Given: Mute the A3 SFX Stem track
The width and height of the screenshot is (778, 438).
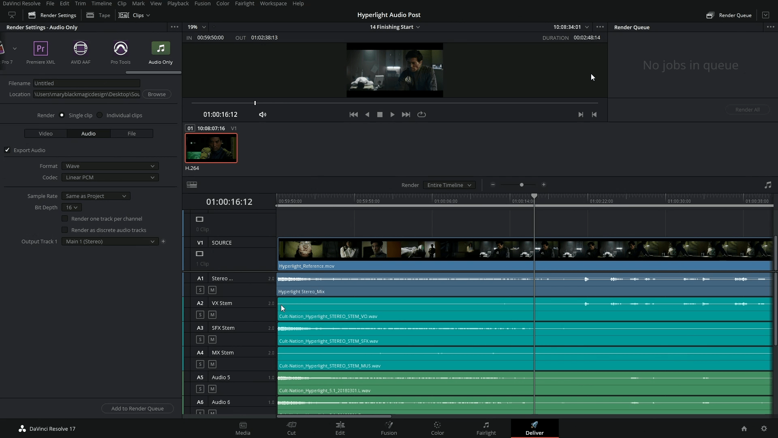Looking at the screenshot, I should click(x=212, y=339).
